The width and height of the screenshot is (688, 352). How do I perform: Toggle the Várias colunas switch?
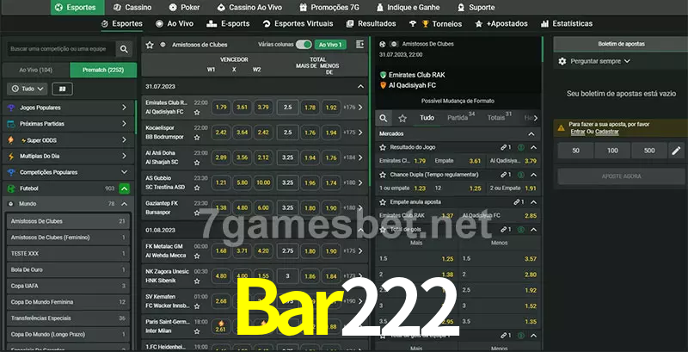click(x=303, y=44)
